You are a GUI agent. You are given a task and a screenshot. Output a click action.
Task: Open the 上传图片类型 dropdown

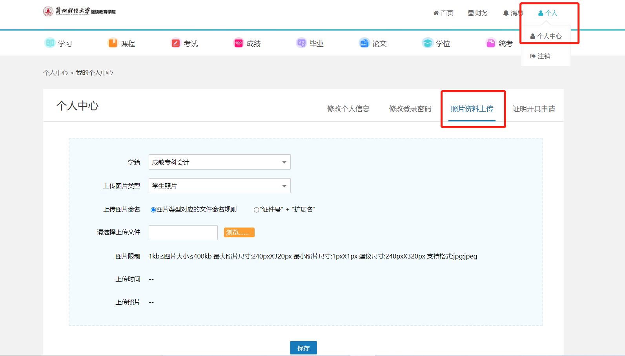pos(219,186)
